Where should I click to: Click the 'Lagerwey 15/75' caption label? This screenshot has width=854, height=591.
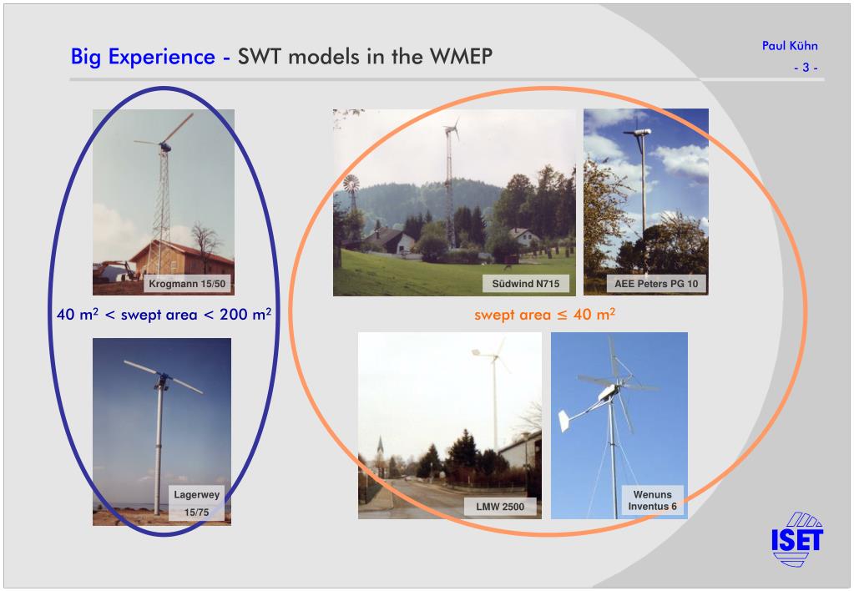[197, 503]
